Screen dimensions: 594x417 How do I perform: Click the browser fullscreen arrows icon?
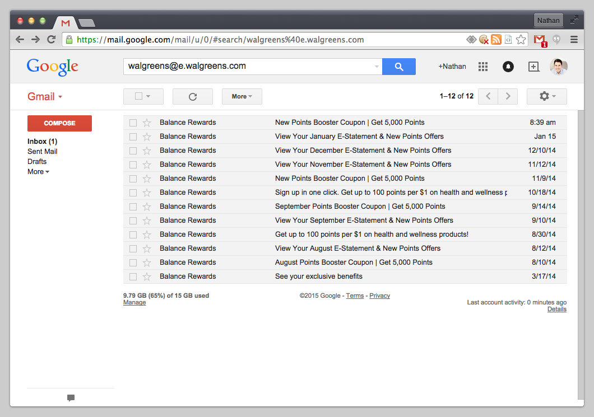(x=574, y=20)
